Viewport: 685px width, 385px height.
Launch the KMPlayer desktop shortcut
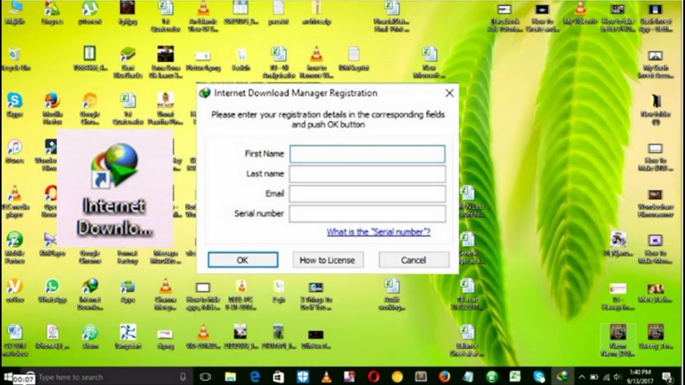point(51,244)
